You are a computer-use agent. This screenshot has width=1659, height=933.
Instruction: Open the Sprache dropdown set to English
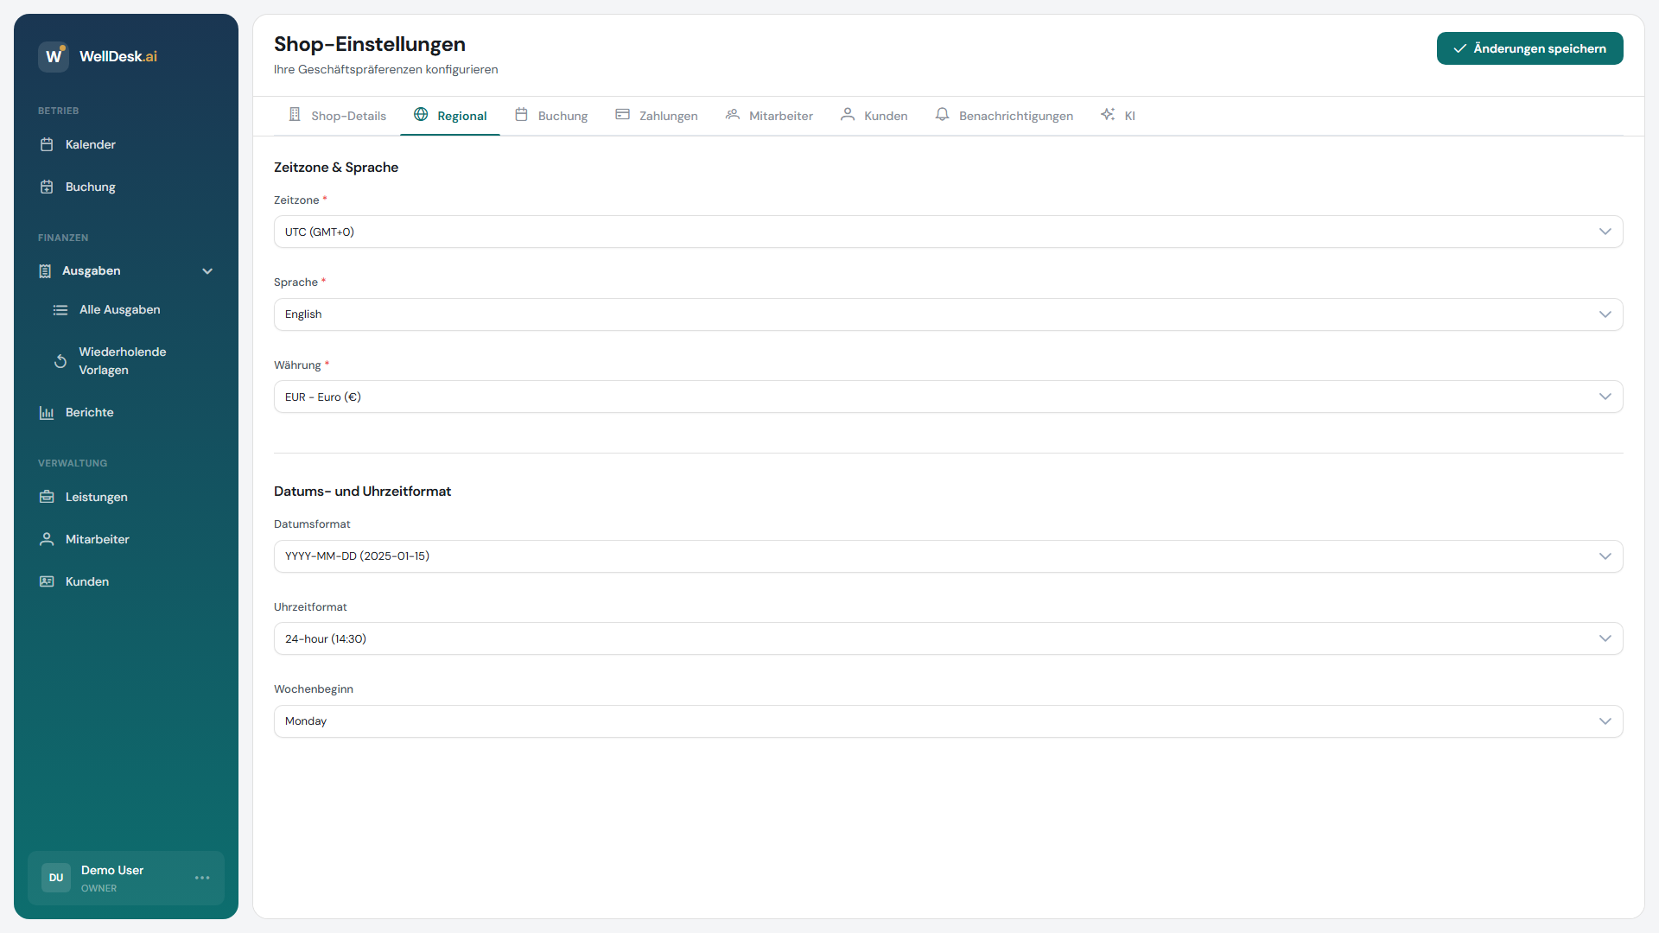coord(948,314)
